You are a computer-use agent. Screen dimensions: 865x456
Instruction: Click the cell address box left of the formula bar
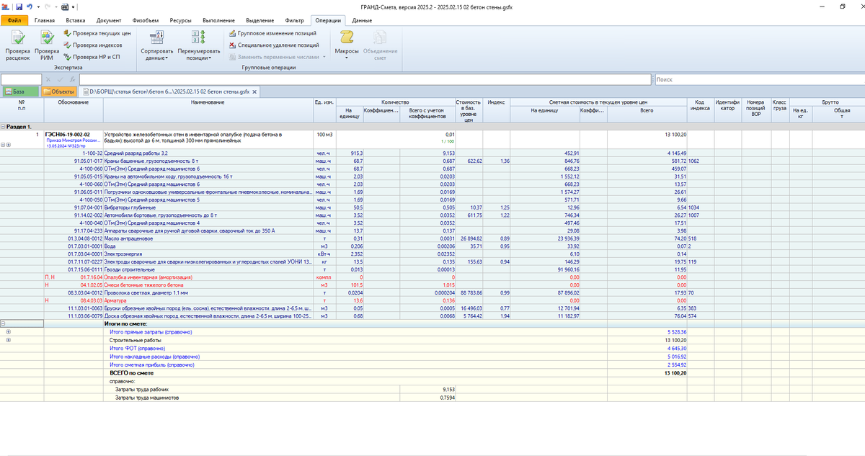click(22, 79)
